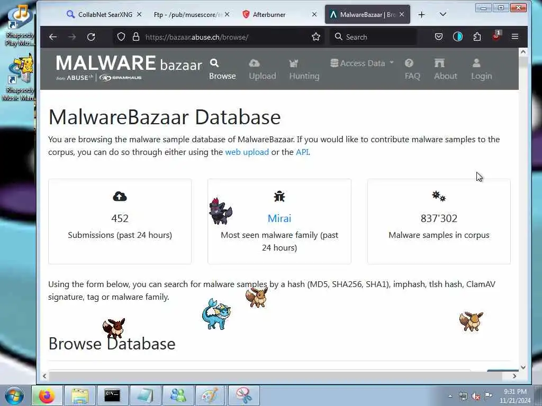The width and height of the screenshot is (542, 406).
Task: Reload the page with the refresh icon
Action: coord(91,37)
